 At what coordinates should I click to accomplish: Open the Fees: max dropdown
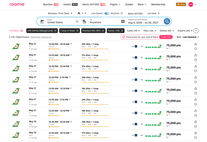[x=150, y=31]
